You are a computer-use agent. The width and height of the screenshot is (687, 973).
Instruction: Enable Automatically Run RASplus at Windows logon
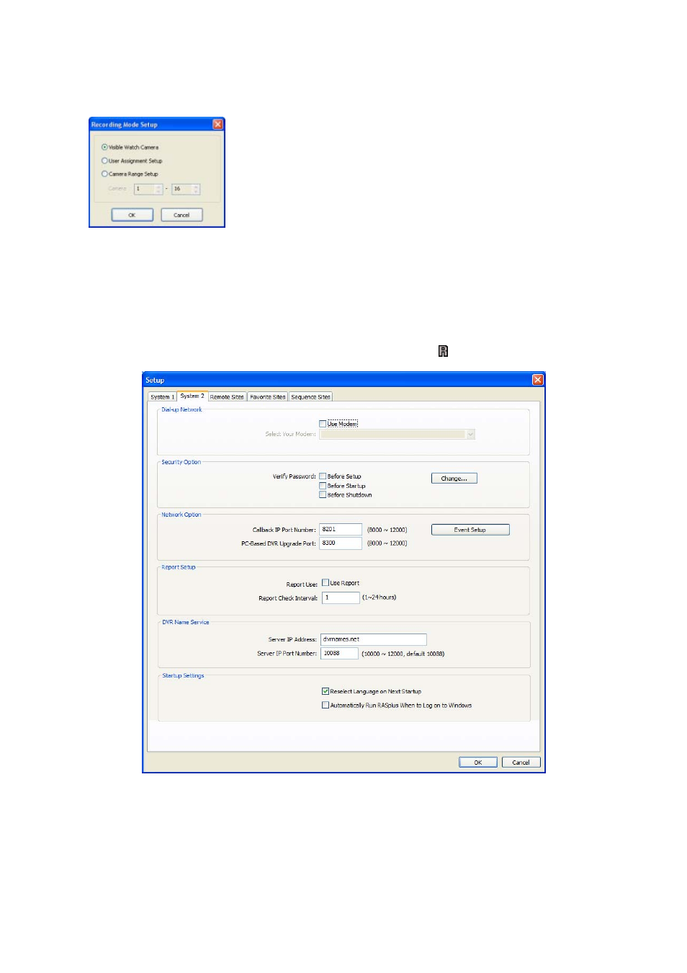point(325,706)
